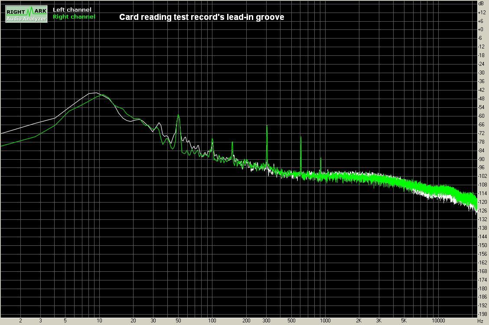Click the 5K frequency axis label
Viewport: 489px width, 325px height.
404,321
